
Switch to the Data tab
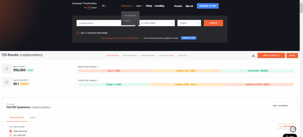click(33, 117)
